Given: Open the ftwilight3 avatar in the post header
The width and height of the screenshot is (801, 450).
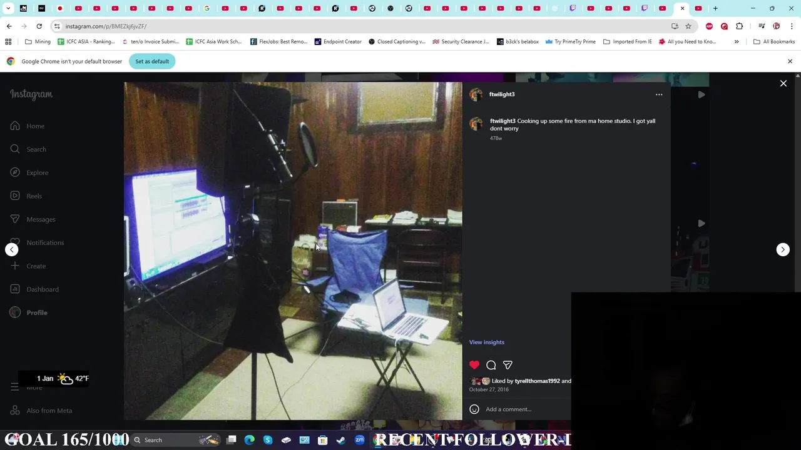Looking at the screenshot, I should click(x=476, y=94).
